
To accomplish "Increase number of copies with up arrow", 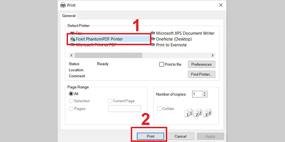I will point(204,93).
